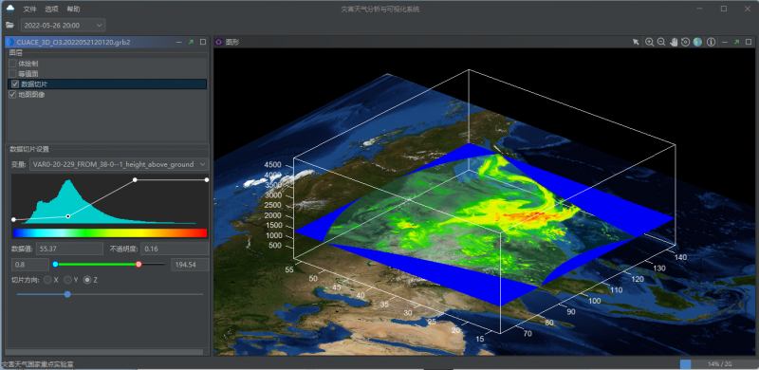759x370 pixels.
Task: Click the zoom in magnifier
Action: pos(650,42)
